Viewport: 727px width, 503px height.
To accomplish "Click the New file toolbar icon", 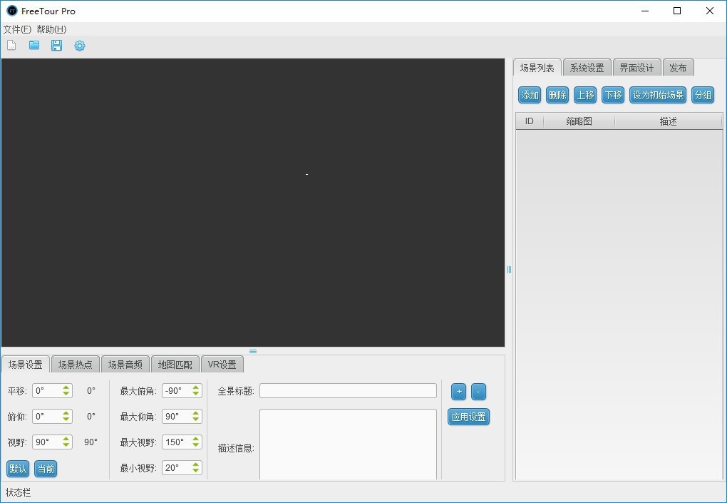I will (11, 46).
